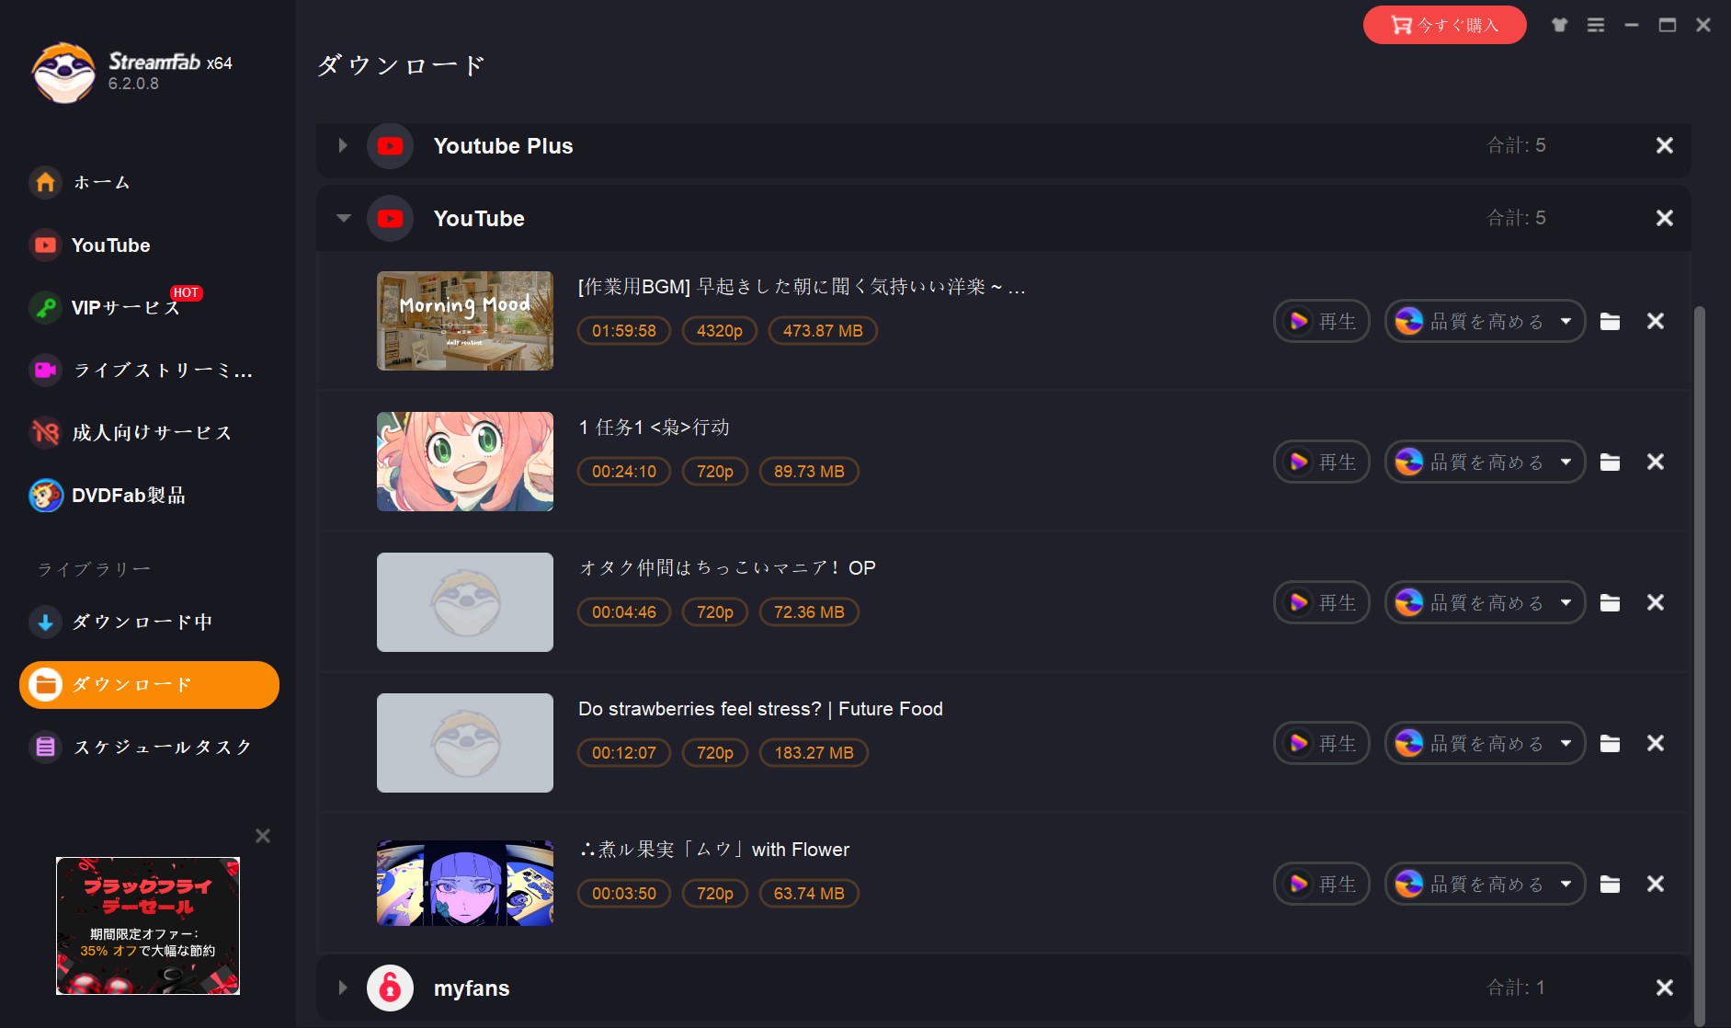
Task: Click the DVDFab製品 minion icon
Action: tap(45, 495)
